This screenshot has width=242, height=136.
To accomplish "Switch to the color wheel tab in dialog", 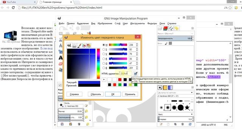I will [84, 46].
